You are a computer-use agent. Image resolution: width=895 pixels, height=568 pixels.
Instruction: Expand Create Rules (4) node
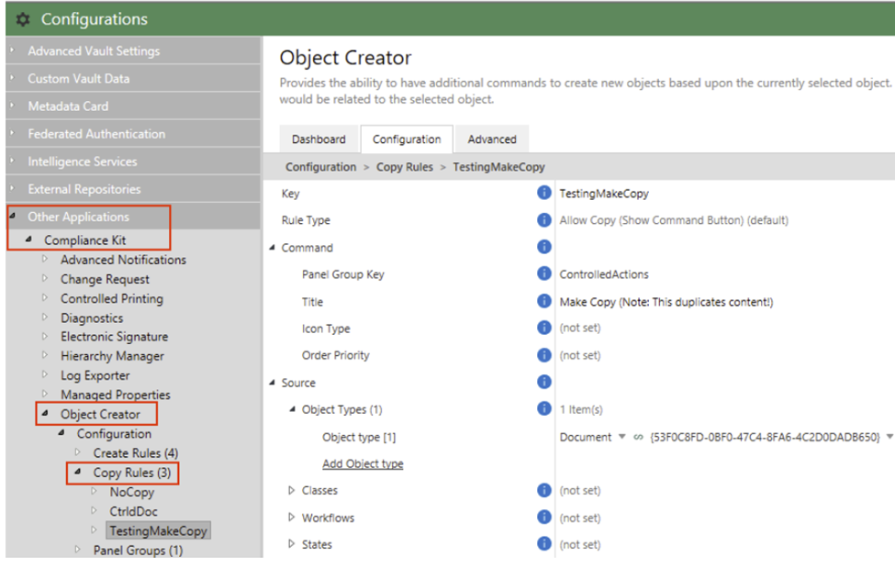click(78, 452)
